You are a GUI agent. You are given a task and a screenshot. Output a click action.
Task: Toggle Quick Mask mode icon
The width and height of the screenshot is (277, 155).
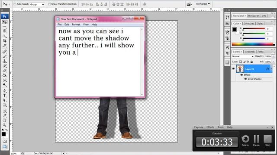pos(5,141)
